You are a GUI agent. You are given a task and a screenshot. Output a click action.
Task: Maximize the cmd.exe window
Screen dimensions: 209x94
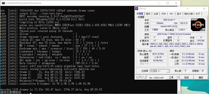[x=168, y=3]
